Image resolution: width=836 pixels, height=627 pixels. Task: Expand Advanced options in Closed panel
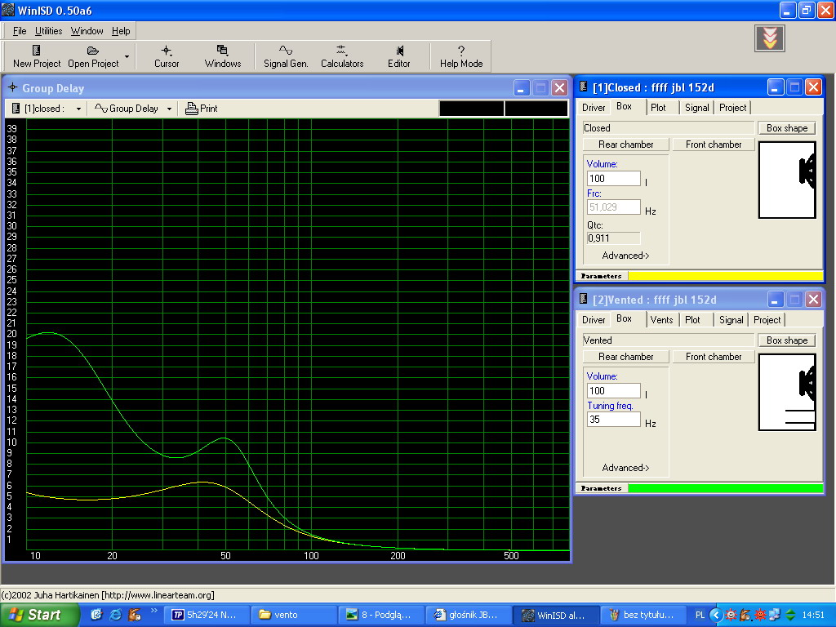click(x=625, y=256)
